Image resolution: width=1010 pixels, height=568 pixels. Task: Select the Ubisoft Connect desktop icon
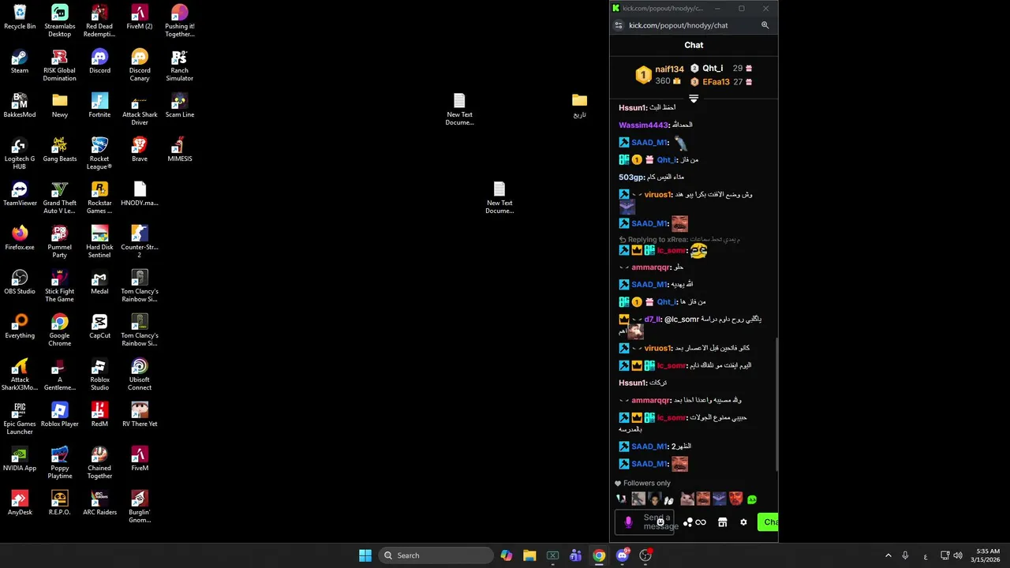pos(140,374)
